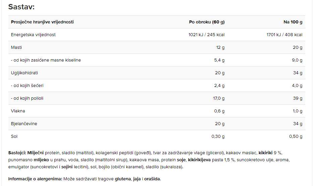Click the 1021 kJ / 245 kcal value
Viewport: 315px width, 186px height.
click(x=207, y=35)
